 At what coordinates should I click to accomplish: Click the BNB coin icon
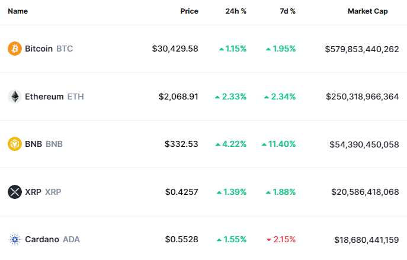15,144
